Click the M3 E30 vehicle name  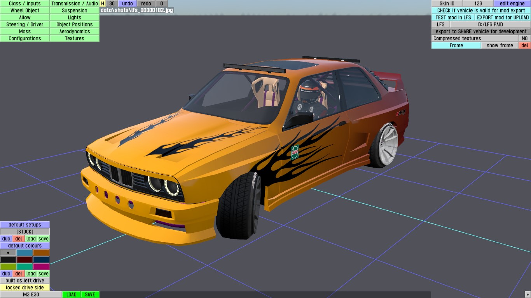(x=31, y=295)
